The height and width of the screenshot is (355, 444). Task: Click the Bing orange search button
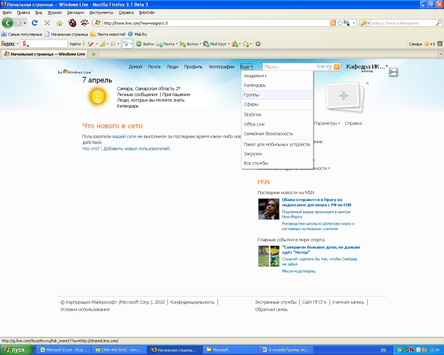coord(337,67)
